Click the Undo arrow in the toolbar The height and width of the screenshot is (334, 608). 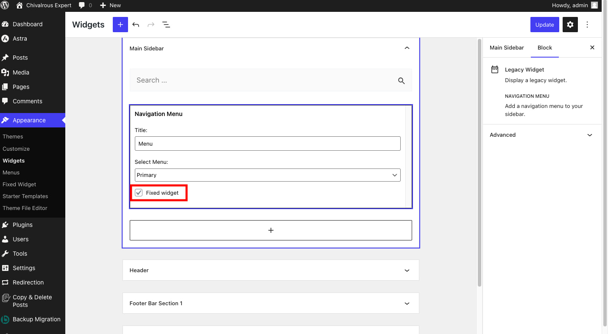coord(136,25)
